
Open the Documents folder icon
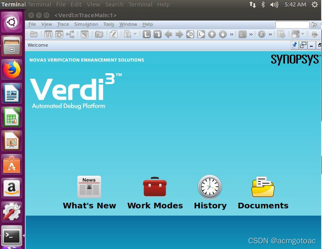[x=263, y=187]
